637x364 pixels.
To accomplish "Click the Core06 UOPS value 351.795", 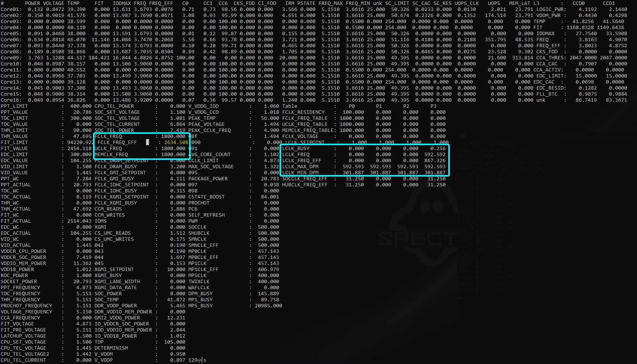I will [x=496, y=40].
